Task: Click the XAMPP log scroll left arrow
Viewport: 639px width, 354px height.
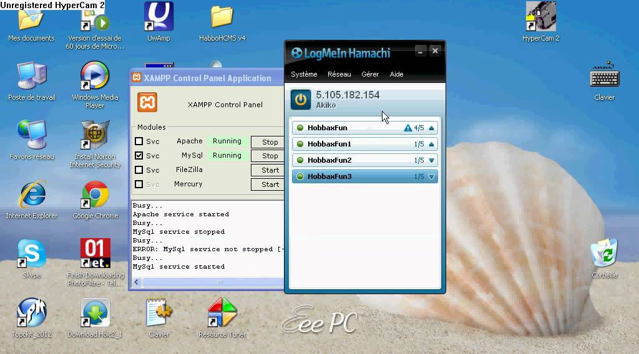Action: [137, 282]
